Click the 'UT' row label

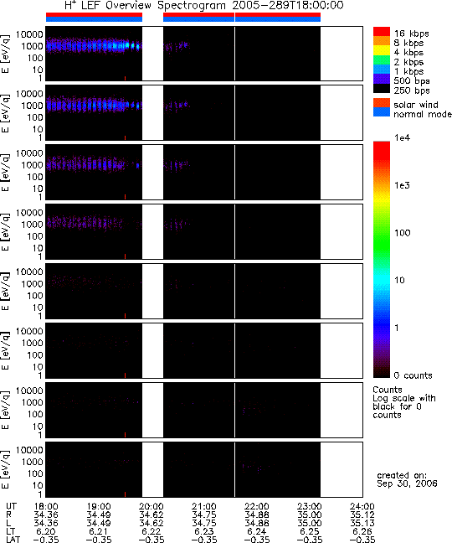pyautogui.click(x=11, y=507)
